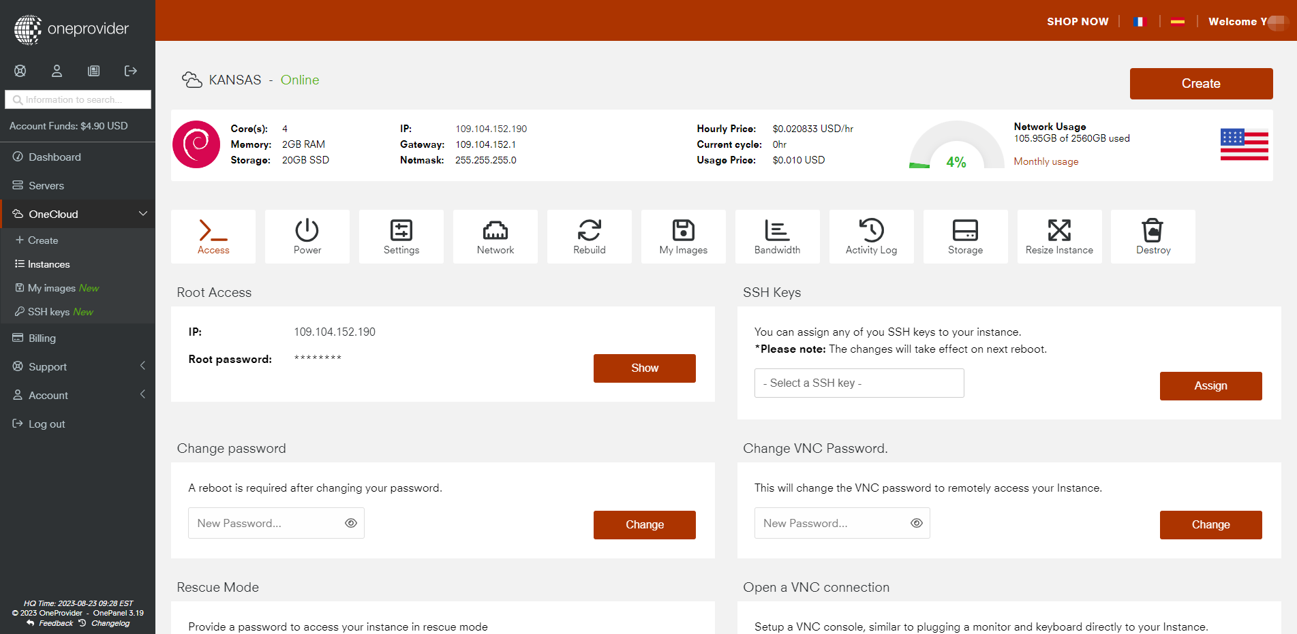Click 105.95GB of 2560GB used text
Screen dimensions: 1297x634
click(x=1071, y=138)
